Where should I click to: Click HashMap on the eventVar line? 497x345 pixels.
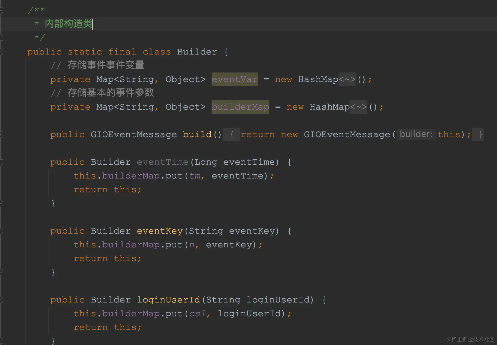coord(318,79)
